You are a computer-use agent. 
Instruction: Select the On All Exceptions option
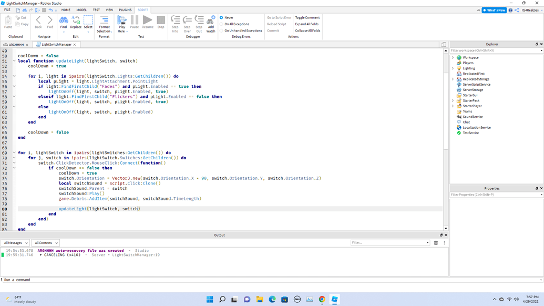click(x=222, y=24)
